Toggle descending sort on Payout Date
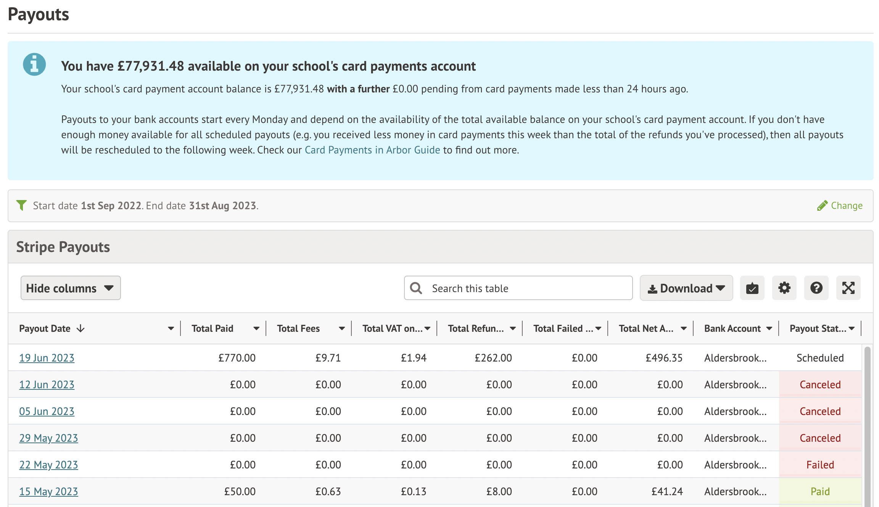The width and height of the screenshot is (879, 507). click(80, 328)
